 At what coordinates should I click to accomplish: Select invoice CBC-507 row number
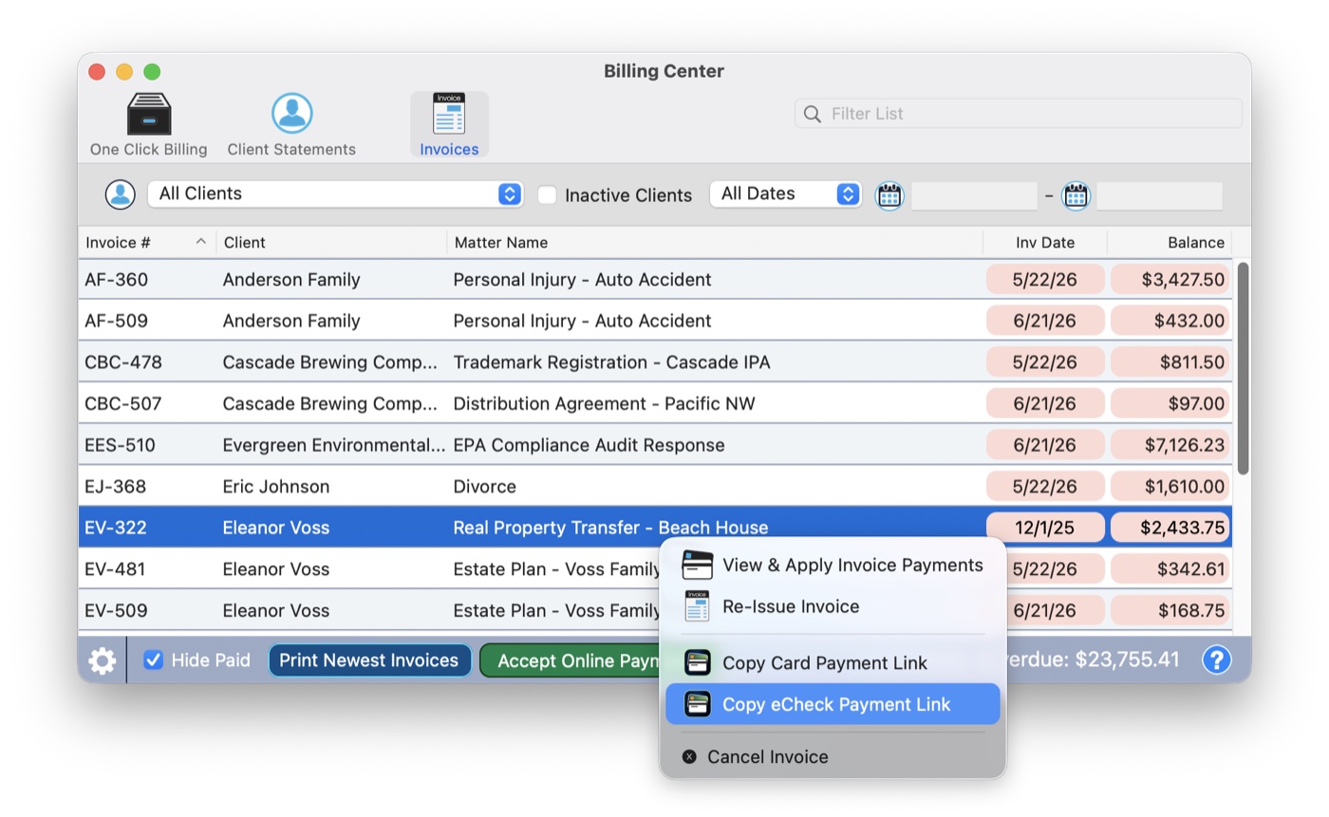(x=123, y=404)
